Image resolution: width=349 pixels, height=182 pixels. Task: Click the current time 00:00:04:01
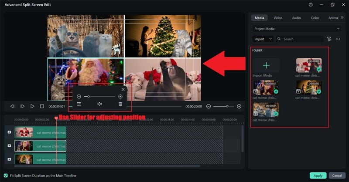click(x=57, y=106)
